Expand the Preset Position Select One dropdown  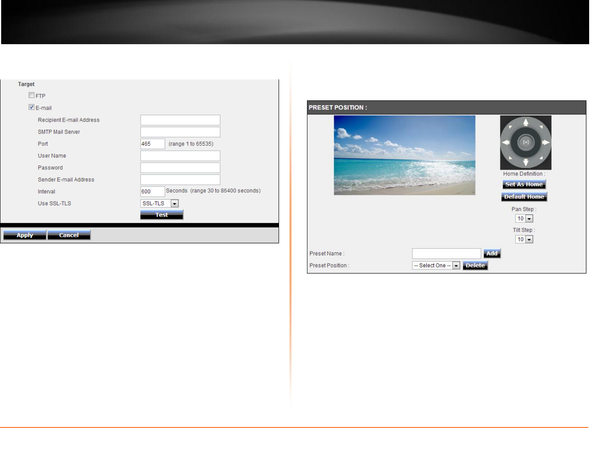[x=436, y=265]
